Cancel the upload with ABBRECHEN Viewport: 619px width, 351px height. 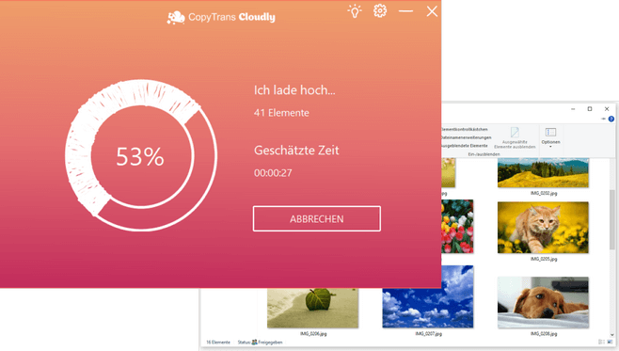[x=317, y=218]
